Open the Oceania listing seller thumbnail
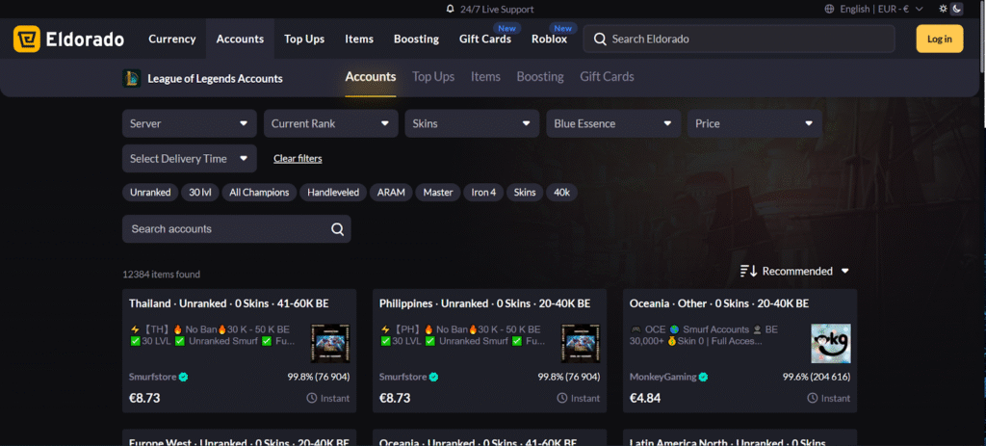986x446 pixels. point(830,343)
